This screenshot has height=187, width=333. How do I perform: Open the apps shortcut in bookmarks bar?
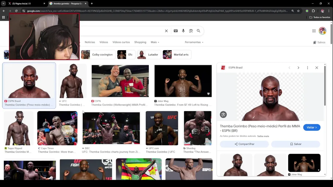tap(3, 17)
